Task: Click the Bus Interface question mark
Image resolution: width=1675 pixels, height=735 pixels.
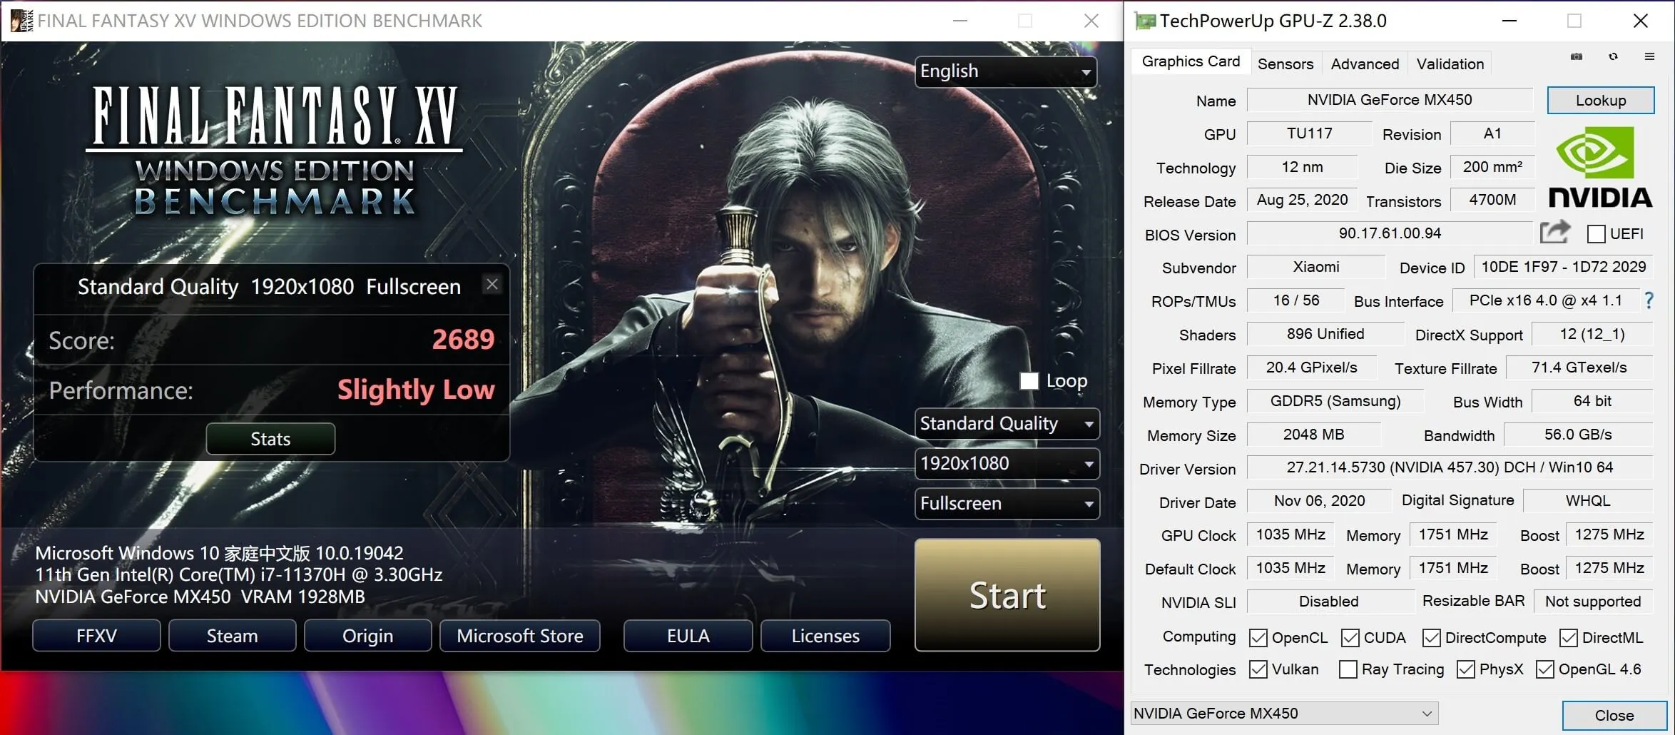Action: (1649, 300)
